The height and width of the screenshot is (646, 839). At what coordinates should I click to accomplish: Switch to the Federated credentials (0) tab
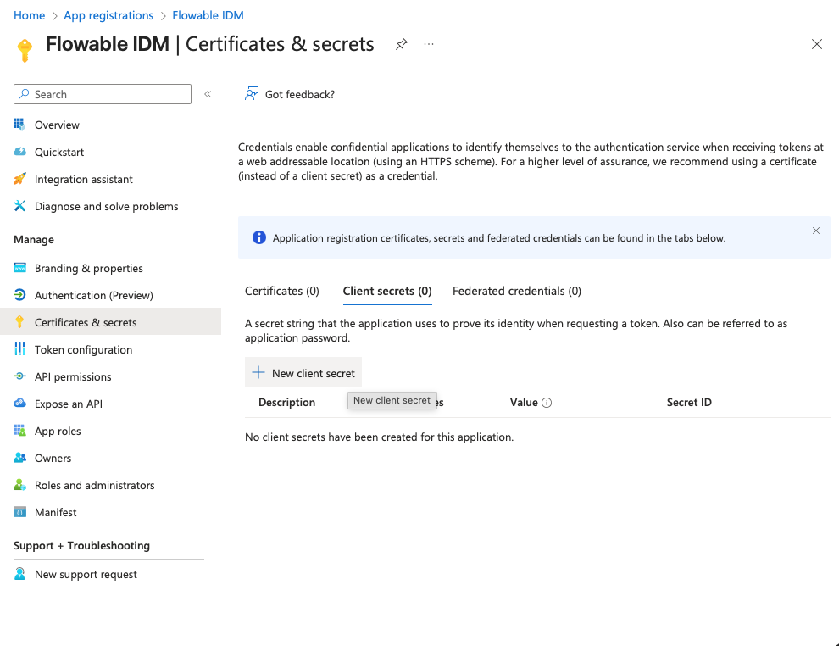pyautogui.click(x=517, y=291)
